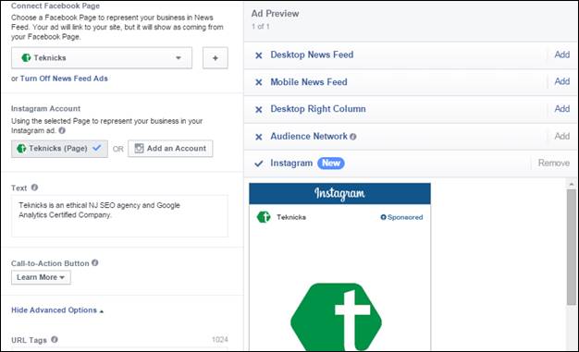The image size is (579, 352).
Task: Open the Learn More call-to-action dropdown
Action: point(41,277)
